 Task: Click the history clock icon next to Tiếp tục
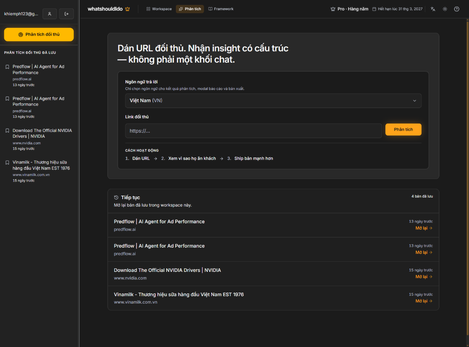coord(116,198)
